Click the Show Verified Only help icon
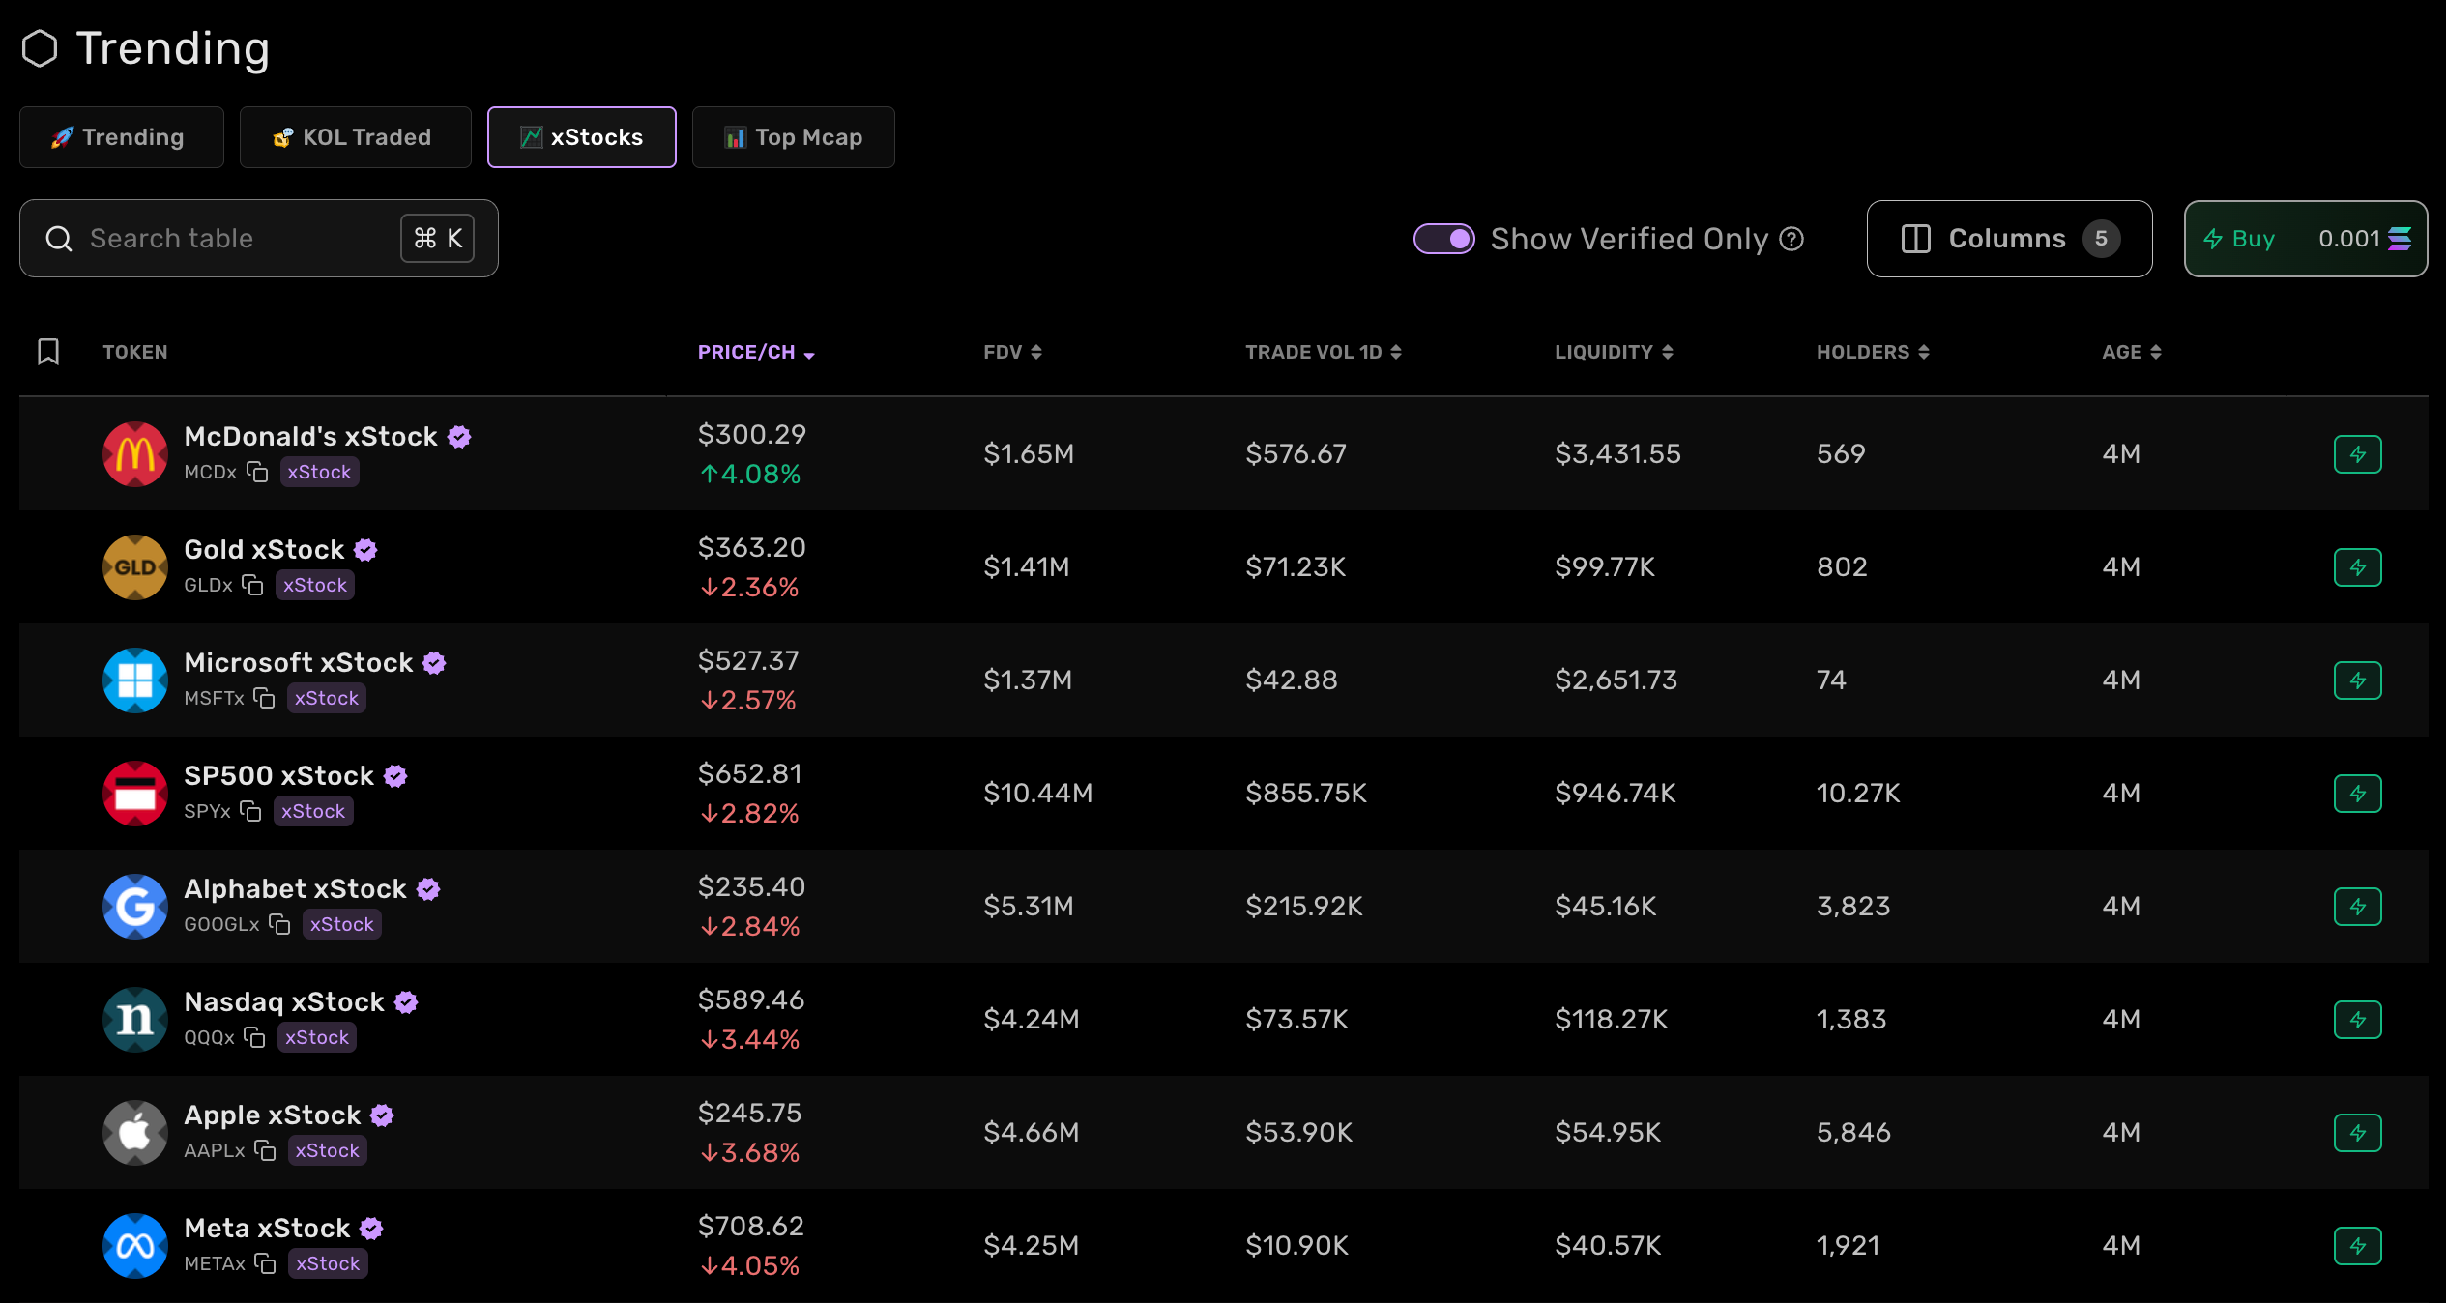This screenshot has height=1303, width=2446. [1791, 239]
